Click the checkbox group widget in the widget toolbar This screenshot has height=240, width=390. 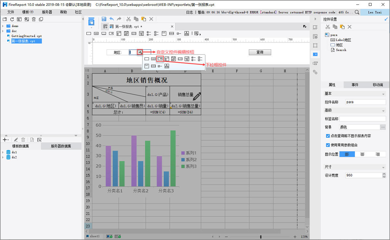(x=156, y=33)
